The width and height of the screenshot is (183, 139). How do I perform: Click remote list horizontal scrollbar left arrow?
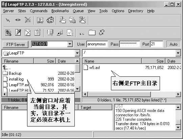85,94
